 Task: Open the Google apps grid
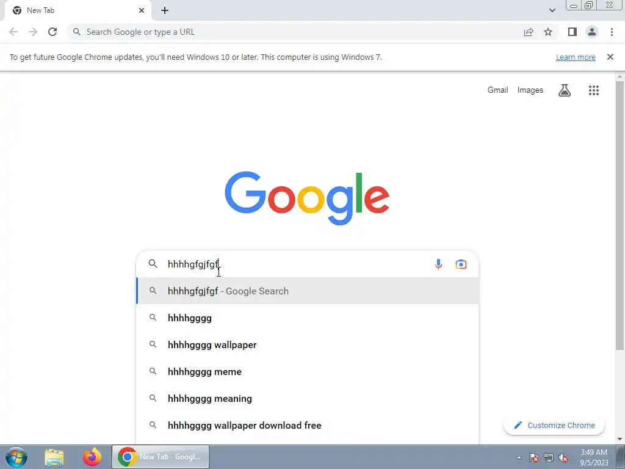tap(594, 90)
